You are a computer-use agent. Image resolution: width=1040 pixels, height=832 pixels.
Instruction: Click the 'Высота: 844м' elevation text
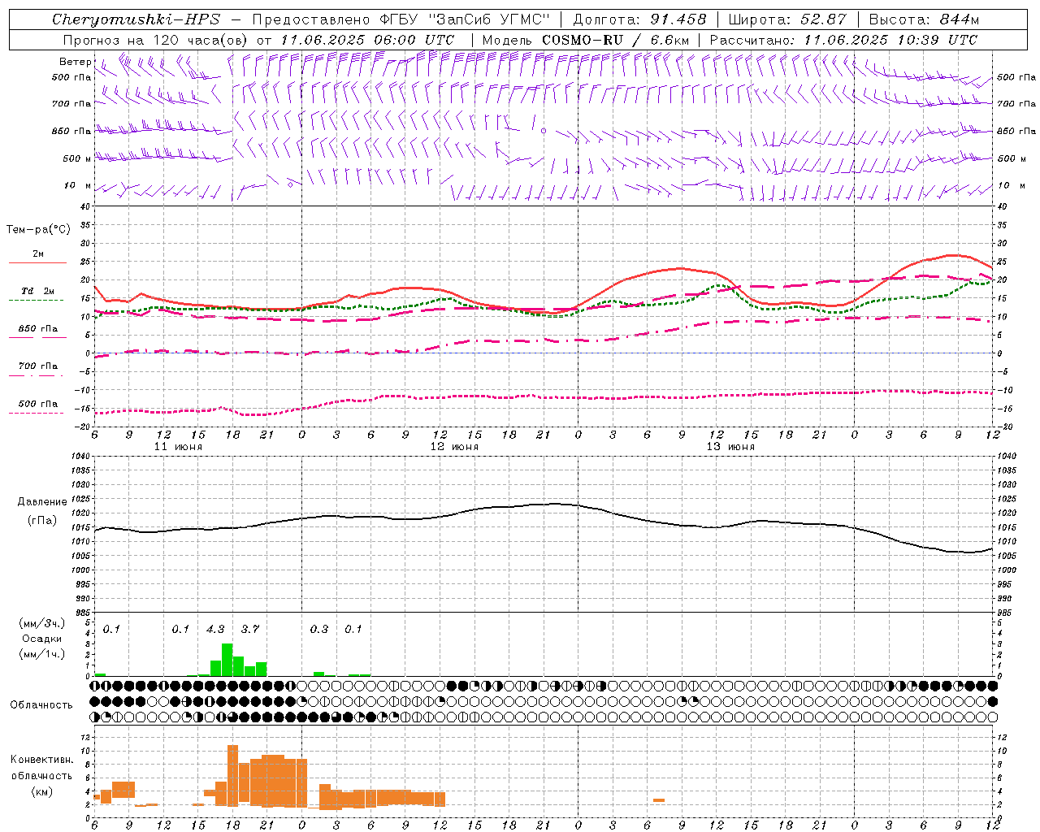pos(925,19)
